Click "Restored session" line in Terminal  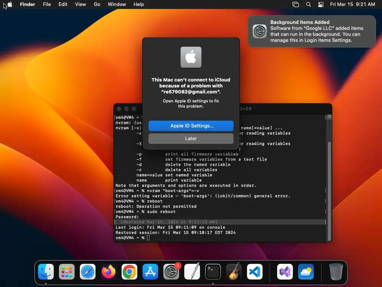coord(176,232)
